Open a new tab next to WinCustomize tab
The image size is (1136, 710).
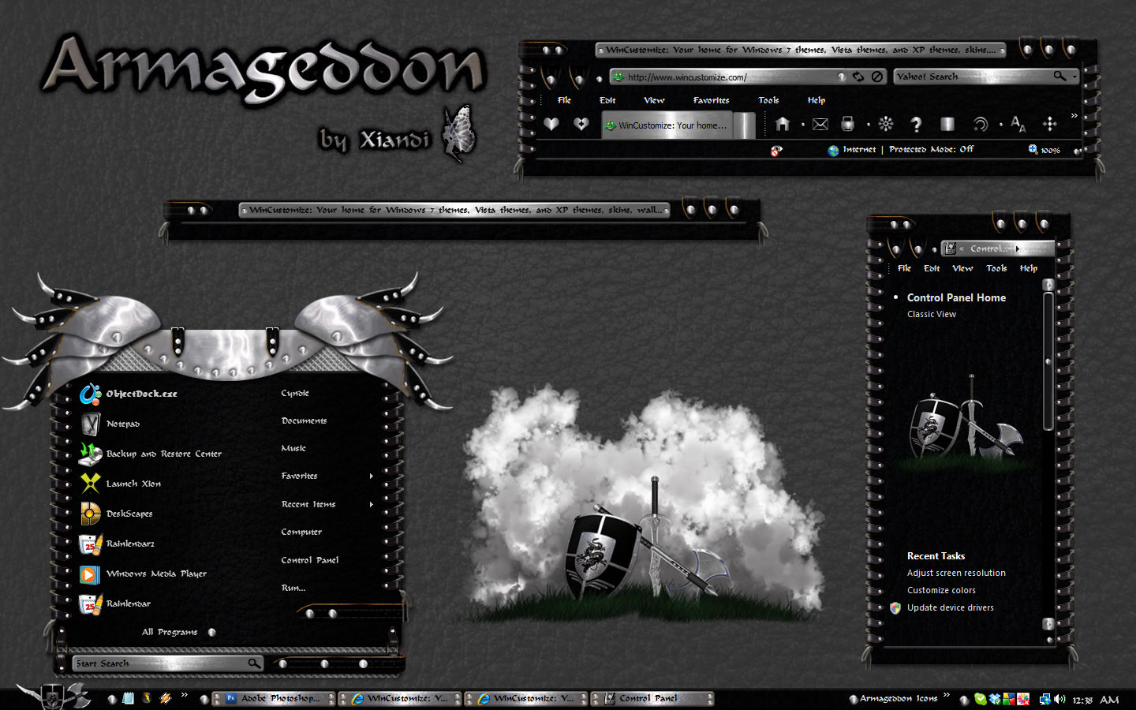tap(745, 125)
